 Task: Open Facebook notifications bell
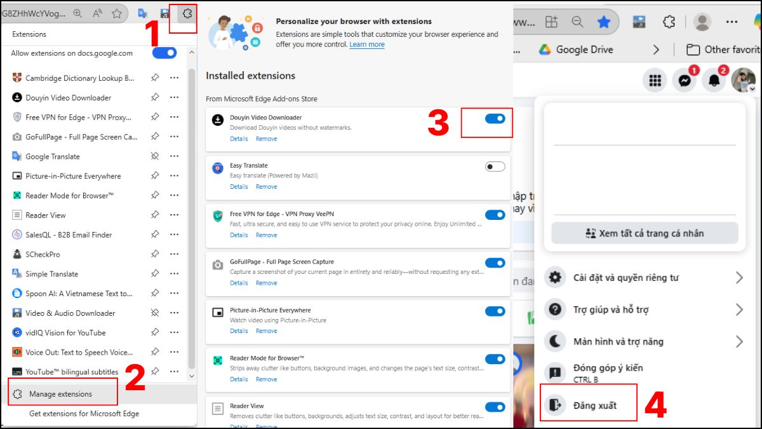point(714,81)
